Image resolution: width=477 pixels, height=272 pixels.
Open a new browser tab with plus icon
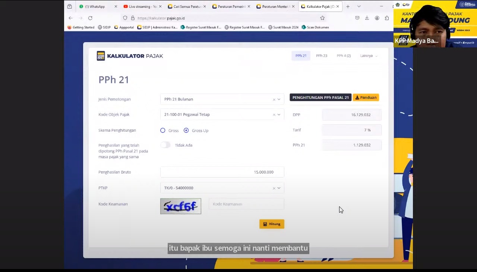348,6
